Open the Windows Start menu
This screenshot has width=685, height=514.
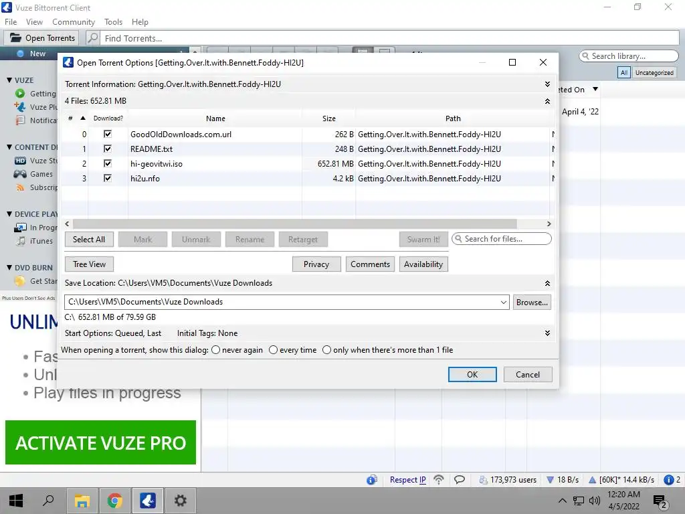coord(16,501)
